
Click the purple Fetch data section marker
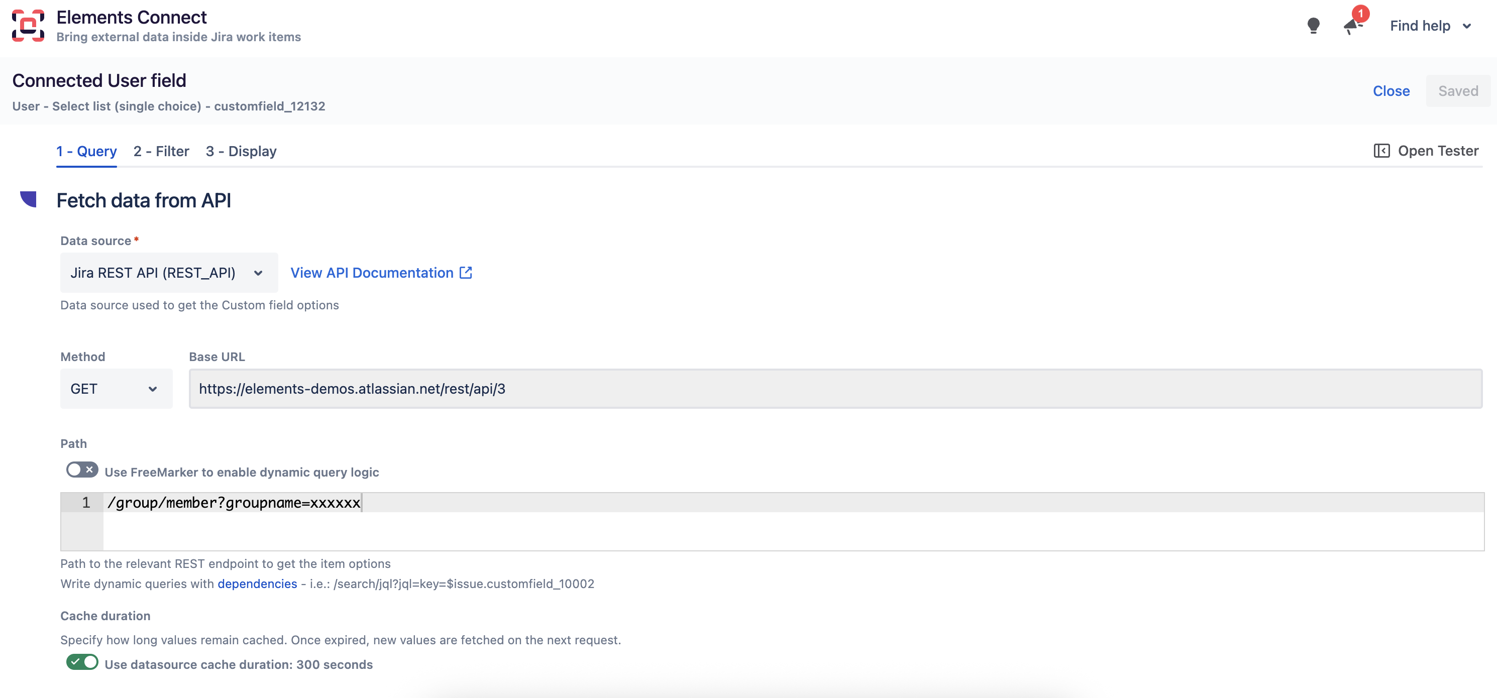pyautogui.click(x=28, y=199)
